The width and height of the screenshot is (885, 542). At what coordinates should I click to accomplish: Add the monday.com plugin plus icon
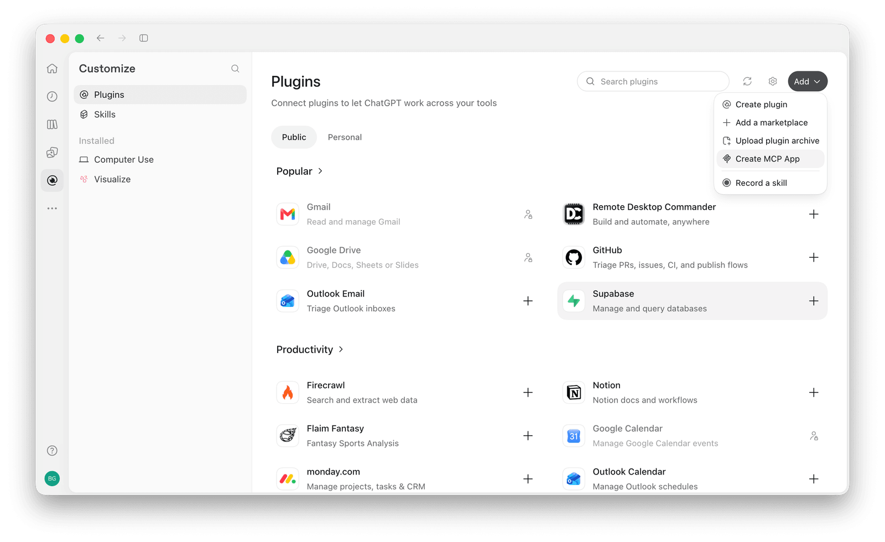(x=528, y=479)
